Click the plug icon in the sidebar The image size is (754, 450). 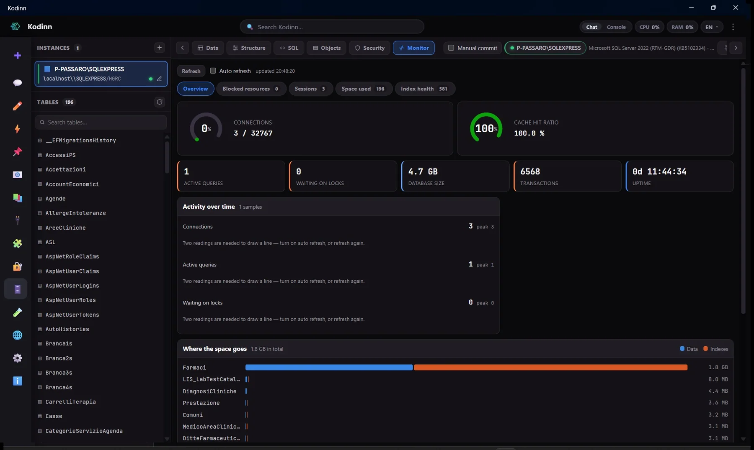pos(17,220)
